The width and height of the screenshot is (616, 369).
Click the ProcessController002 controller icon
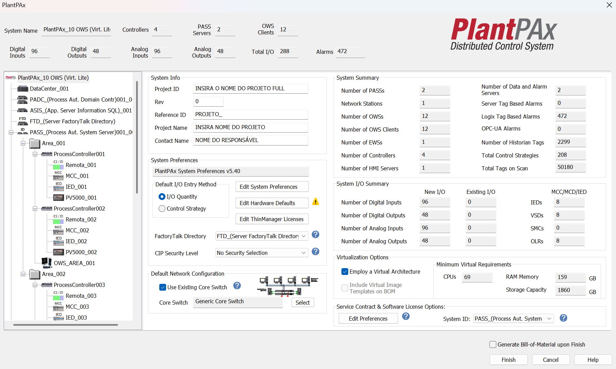(x=47, y=209)
